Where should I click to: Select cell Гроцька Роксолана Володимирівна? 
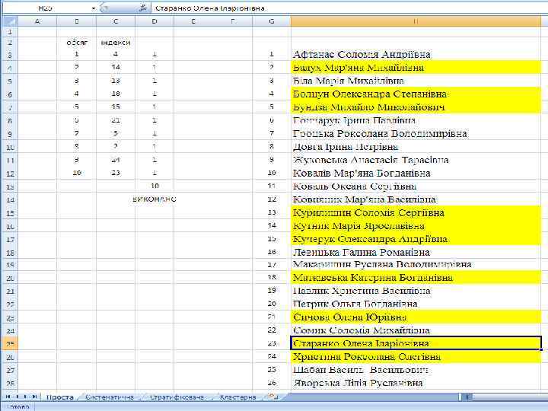coord(416,133)
